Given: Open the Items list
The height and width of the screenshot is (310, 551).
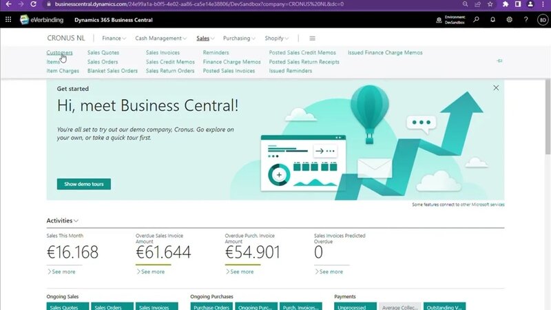Looking at the screenshot, I should [53, 62].
